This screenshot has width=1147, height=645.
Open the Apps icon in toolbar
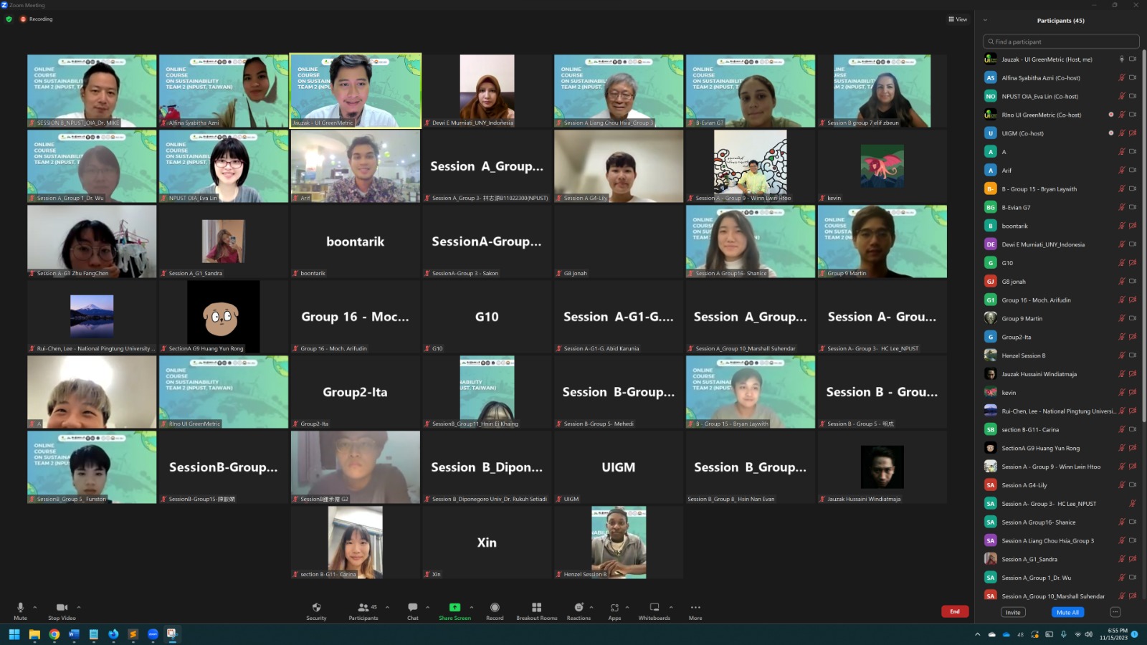[614, 608]
